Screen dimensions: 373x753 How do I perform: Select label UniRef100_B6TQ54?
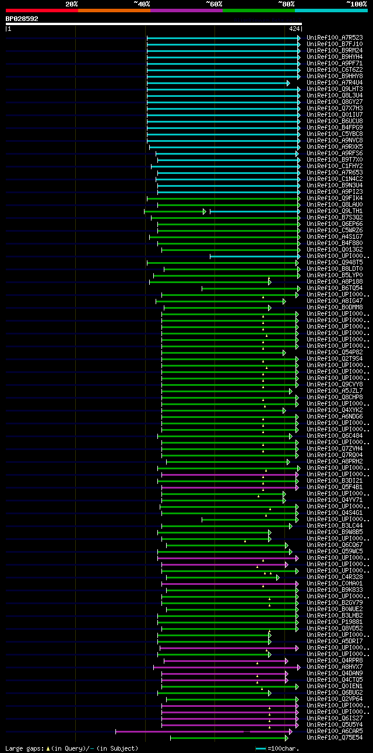pos(335,288)
